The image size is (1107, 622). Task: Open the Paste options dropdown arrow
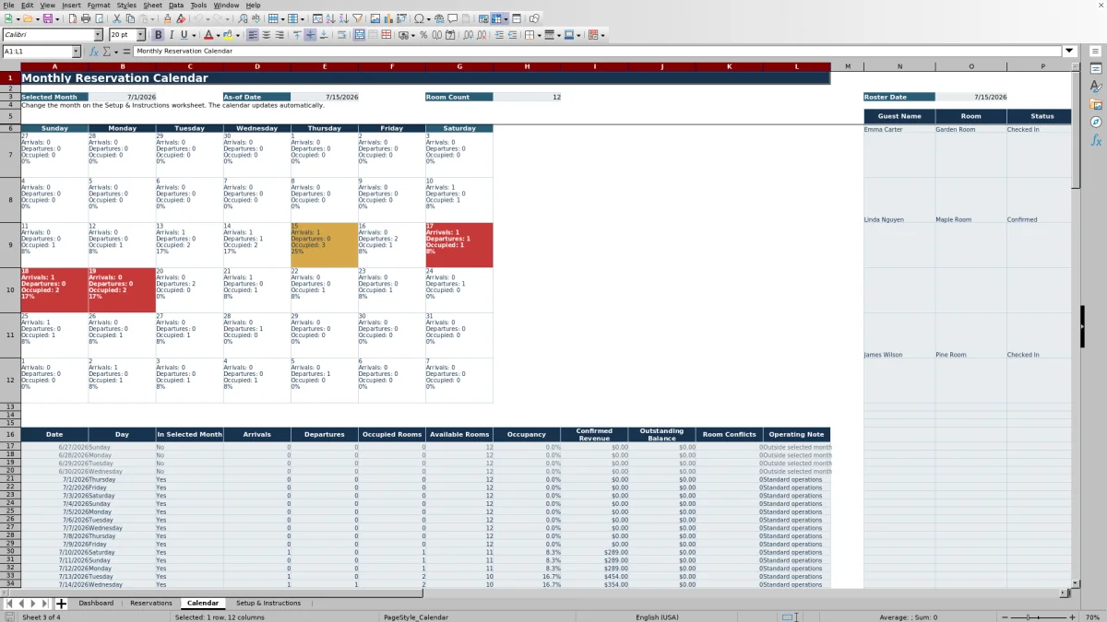(x=153, y=18)
